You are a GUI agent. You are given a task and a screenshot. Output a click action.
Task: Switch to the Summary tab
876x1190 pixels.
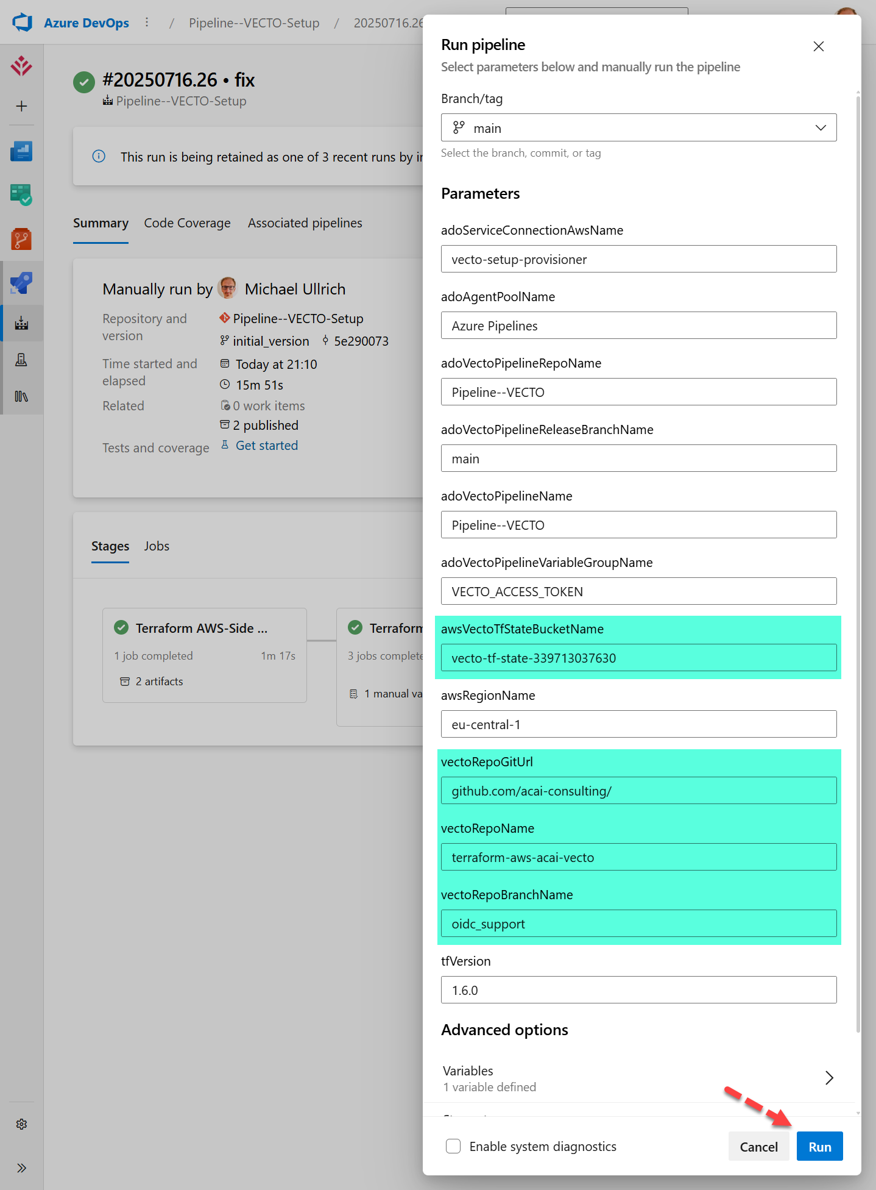coord(101,223)
